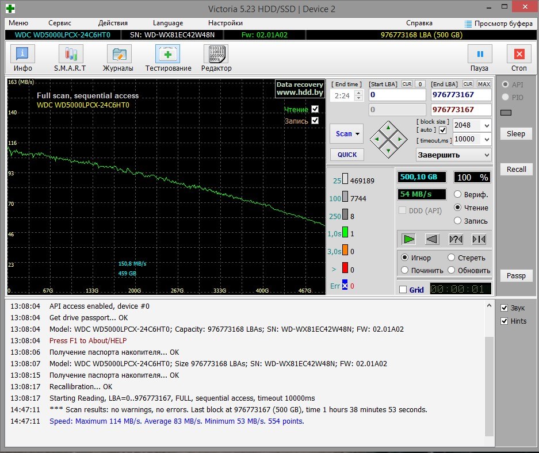Click the reverse direction scan arrow
The height and width of the screenshot is (453, 539).
click(x=432, y=239)
